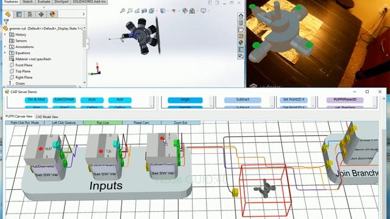Viewport: 390px width, 219px height.
Task: Click the Angle module button
Action: click(x=185, y=100)
